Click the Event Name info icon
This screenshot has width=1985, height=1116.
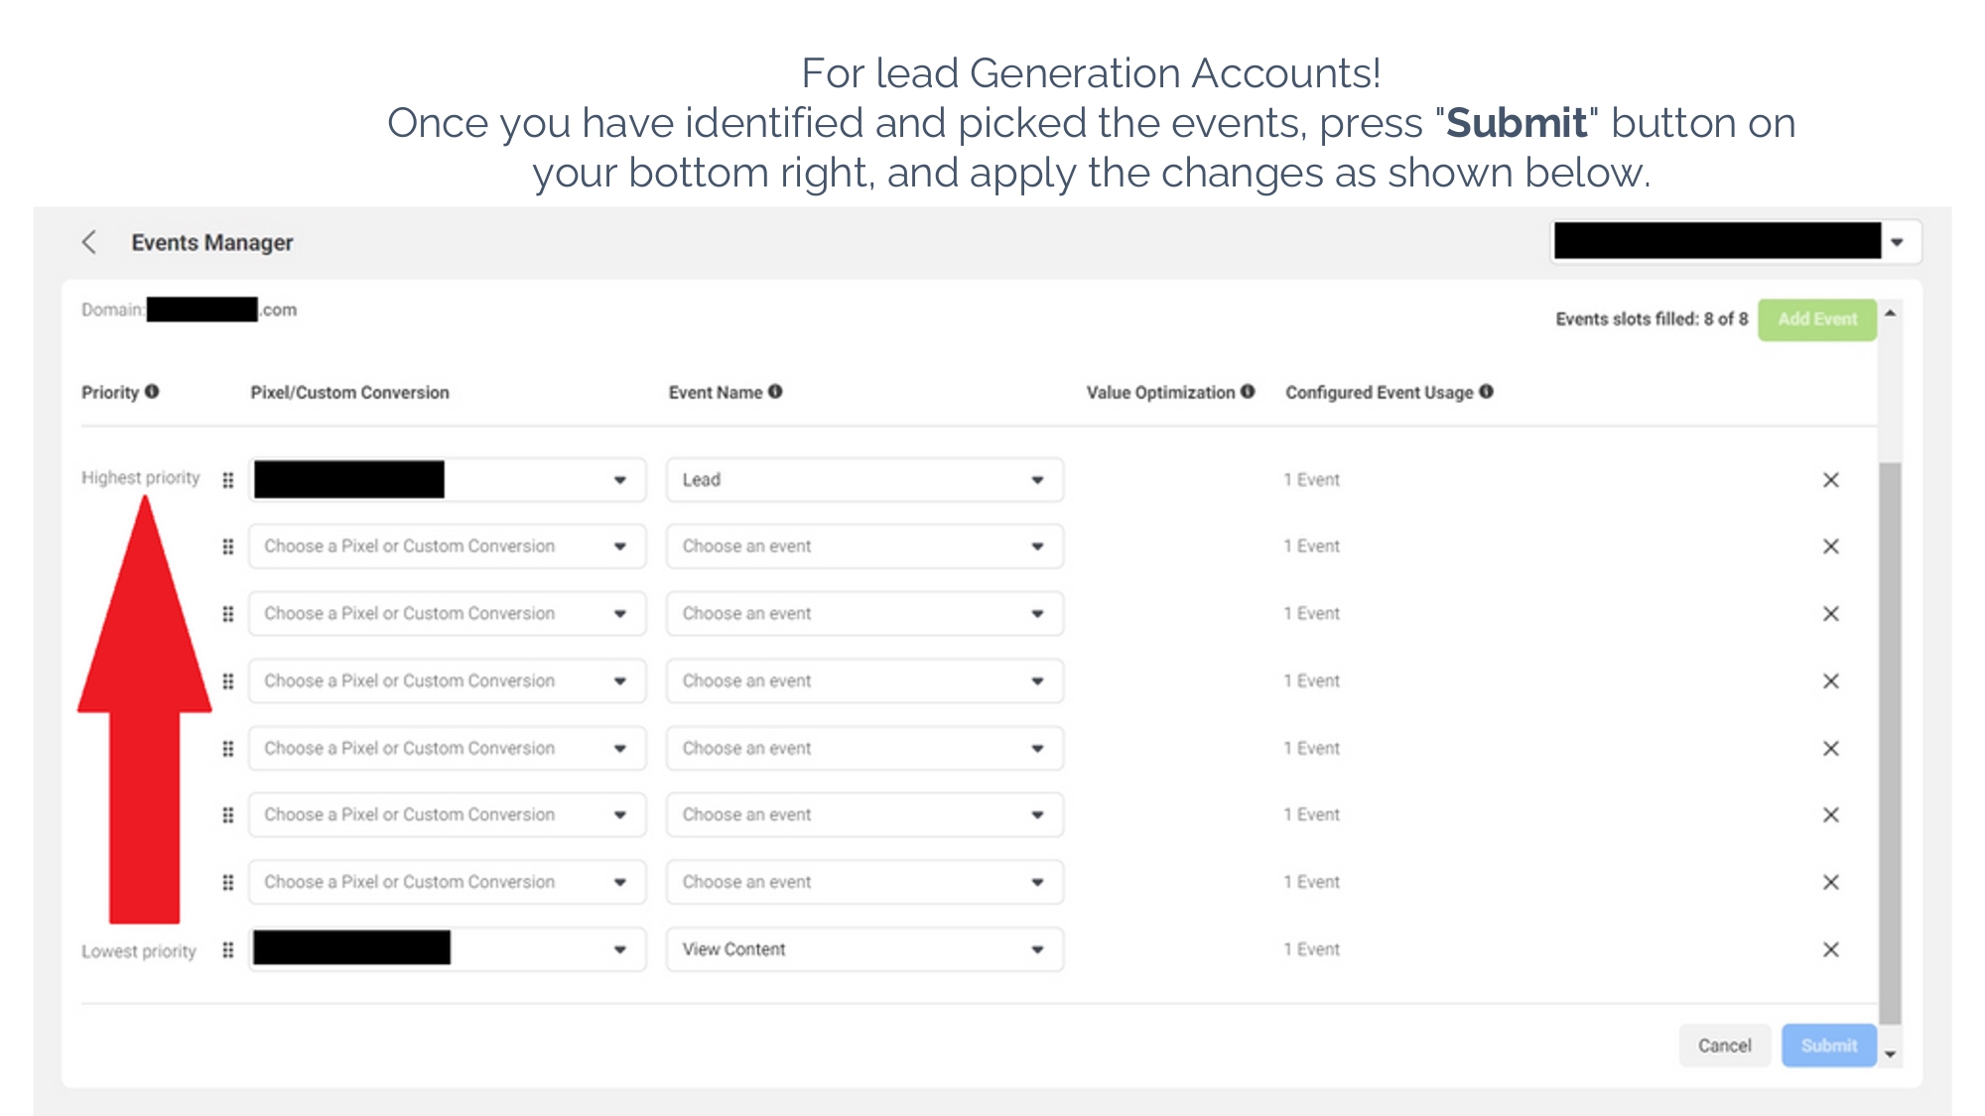775,391
